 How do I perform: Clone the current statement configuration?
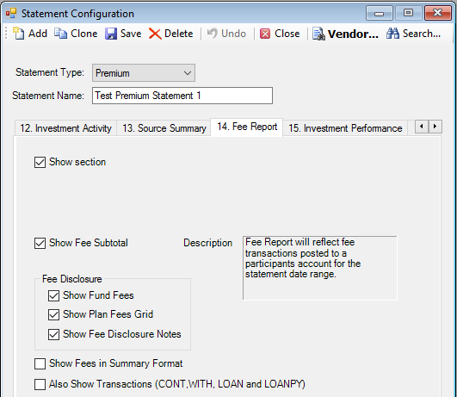click(60, 34)
